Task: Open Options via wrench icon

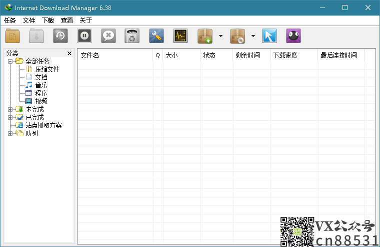Action: [156, 36]
